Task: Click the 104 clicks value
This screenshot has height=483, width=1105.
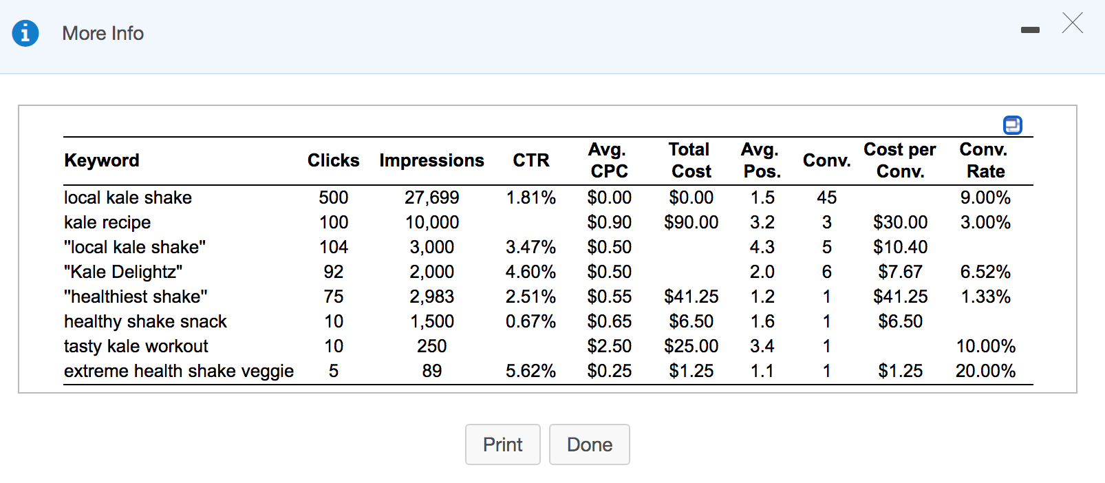Action: (x=334, y=247)
